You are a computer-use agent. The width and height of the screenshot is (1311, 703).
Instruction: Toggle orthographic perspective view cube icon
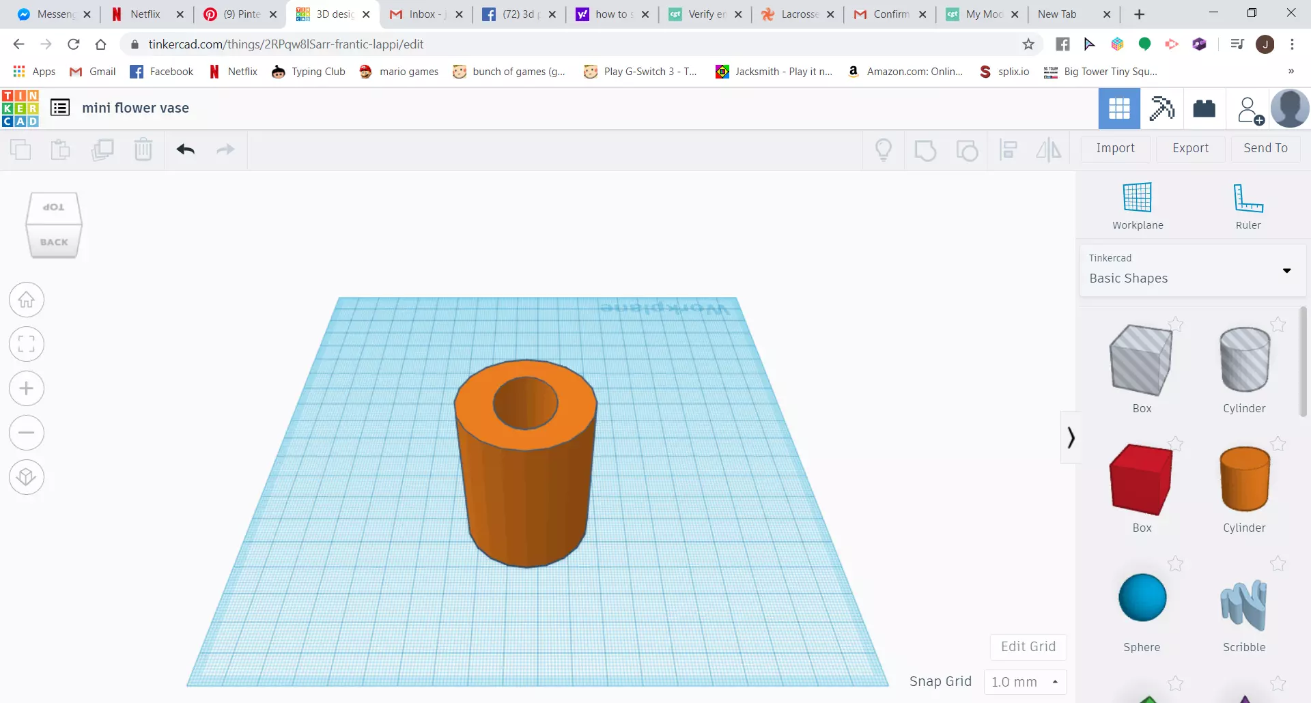(27, 477)
